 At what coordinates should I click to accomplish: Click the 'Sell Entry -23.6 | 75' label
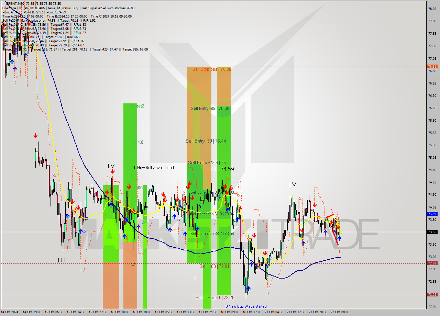[207, 162]
